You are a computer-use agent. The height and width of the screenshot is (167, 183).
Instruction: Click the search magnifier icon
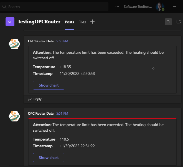4,7
